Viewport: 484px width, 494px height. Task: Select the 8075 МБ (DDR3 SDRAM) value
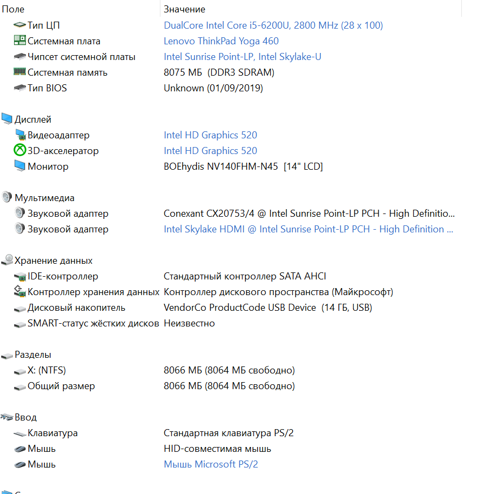(x=219, y=72)
